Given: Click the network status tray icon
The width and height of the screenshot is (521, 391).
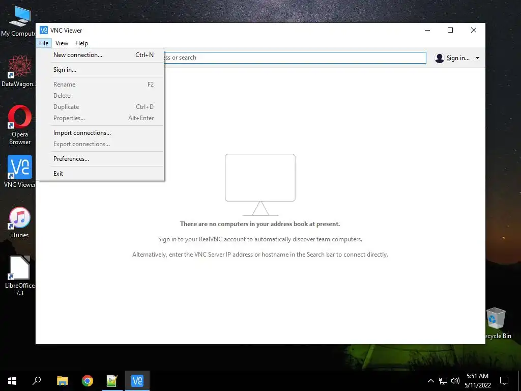Looking at the screenshot, I should pos(443,381).
